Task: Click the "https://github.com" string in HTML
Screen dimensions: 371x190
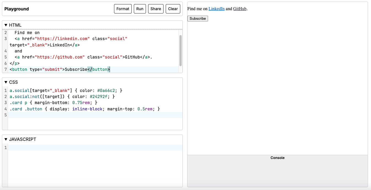Action: [60, 57]
